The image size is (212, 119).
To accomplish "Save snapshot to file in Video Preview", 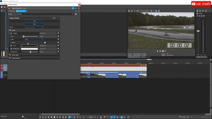I will (159, 11).
